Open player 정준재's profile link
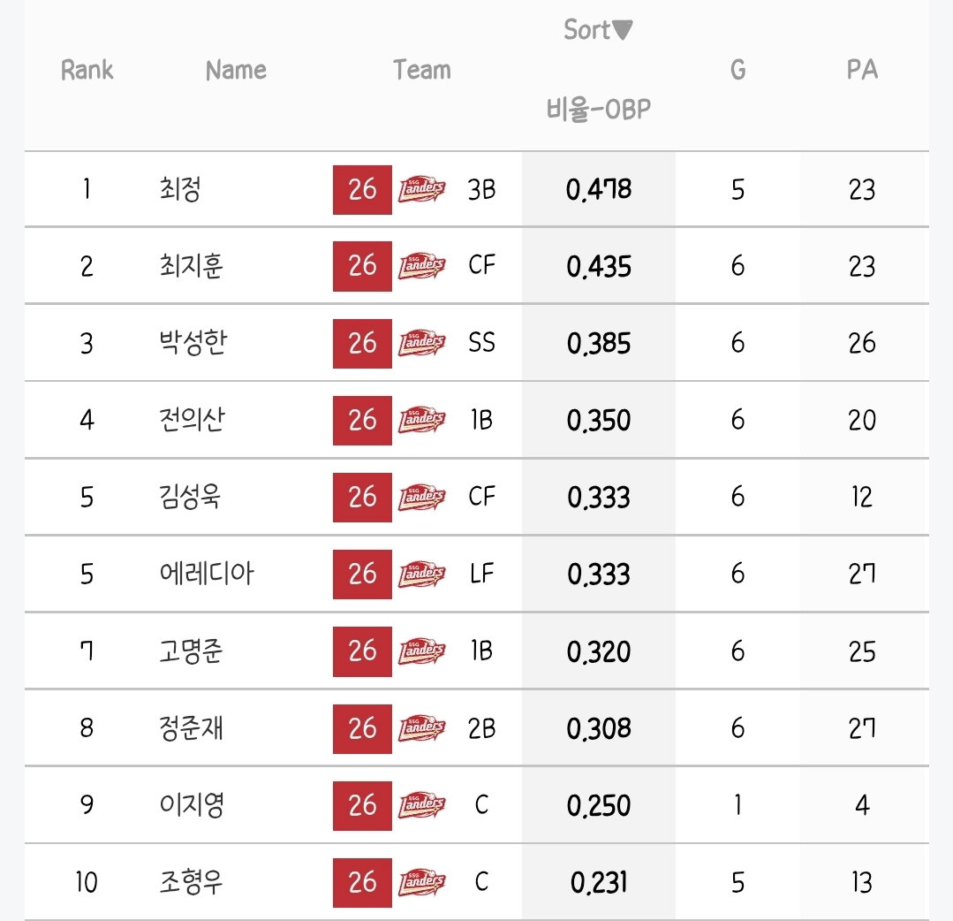The image size is (953, 921). coord(191,728)
